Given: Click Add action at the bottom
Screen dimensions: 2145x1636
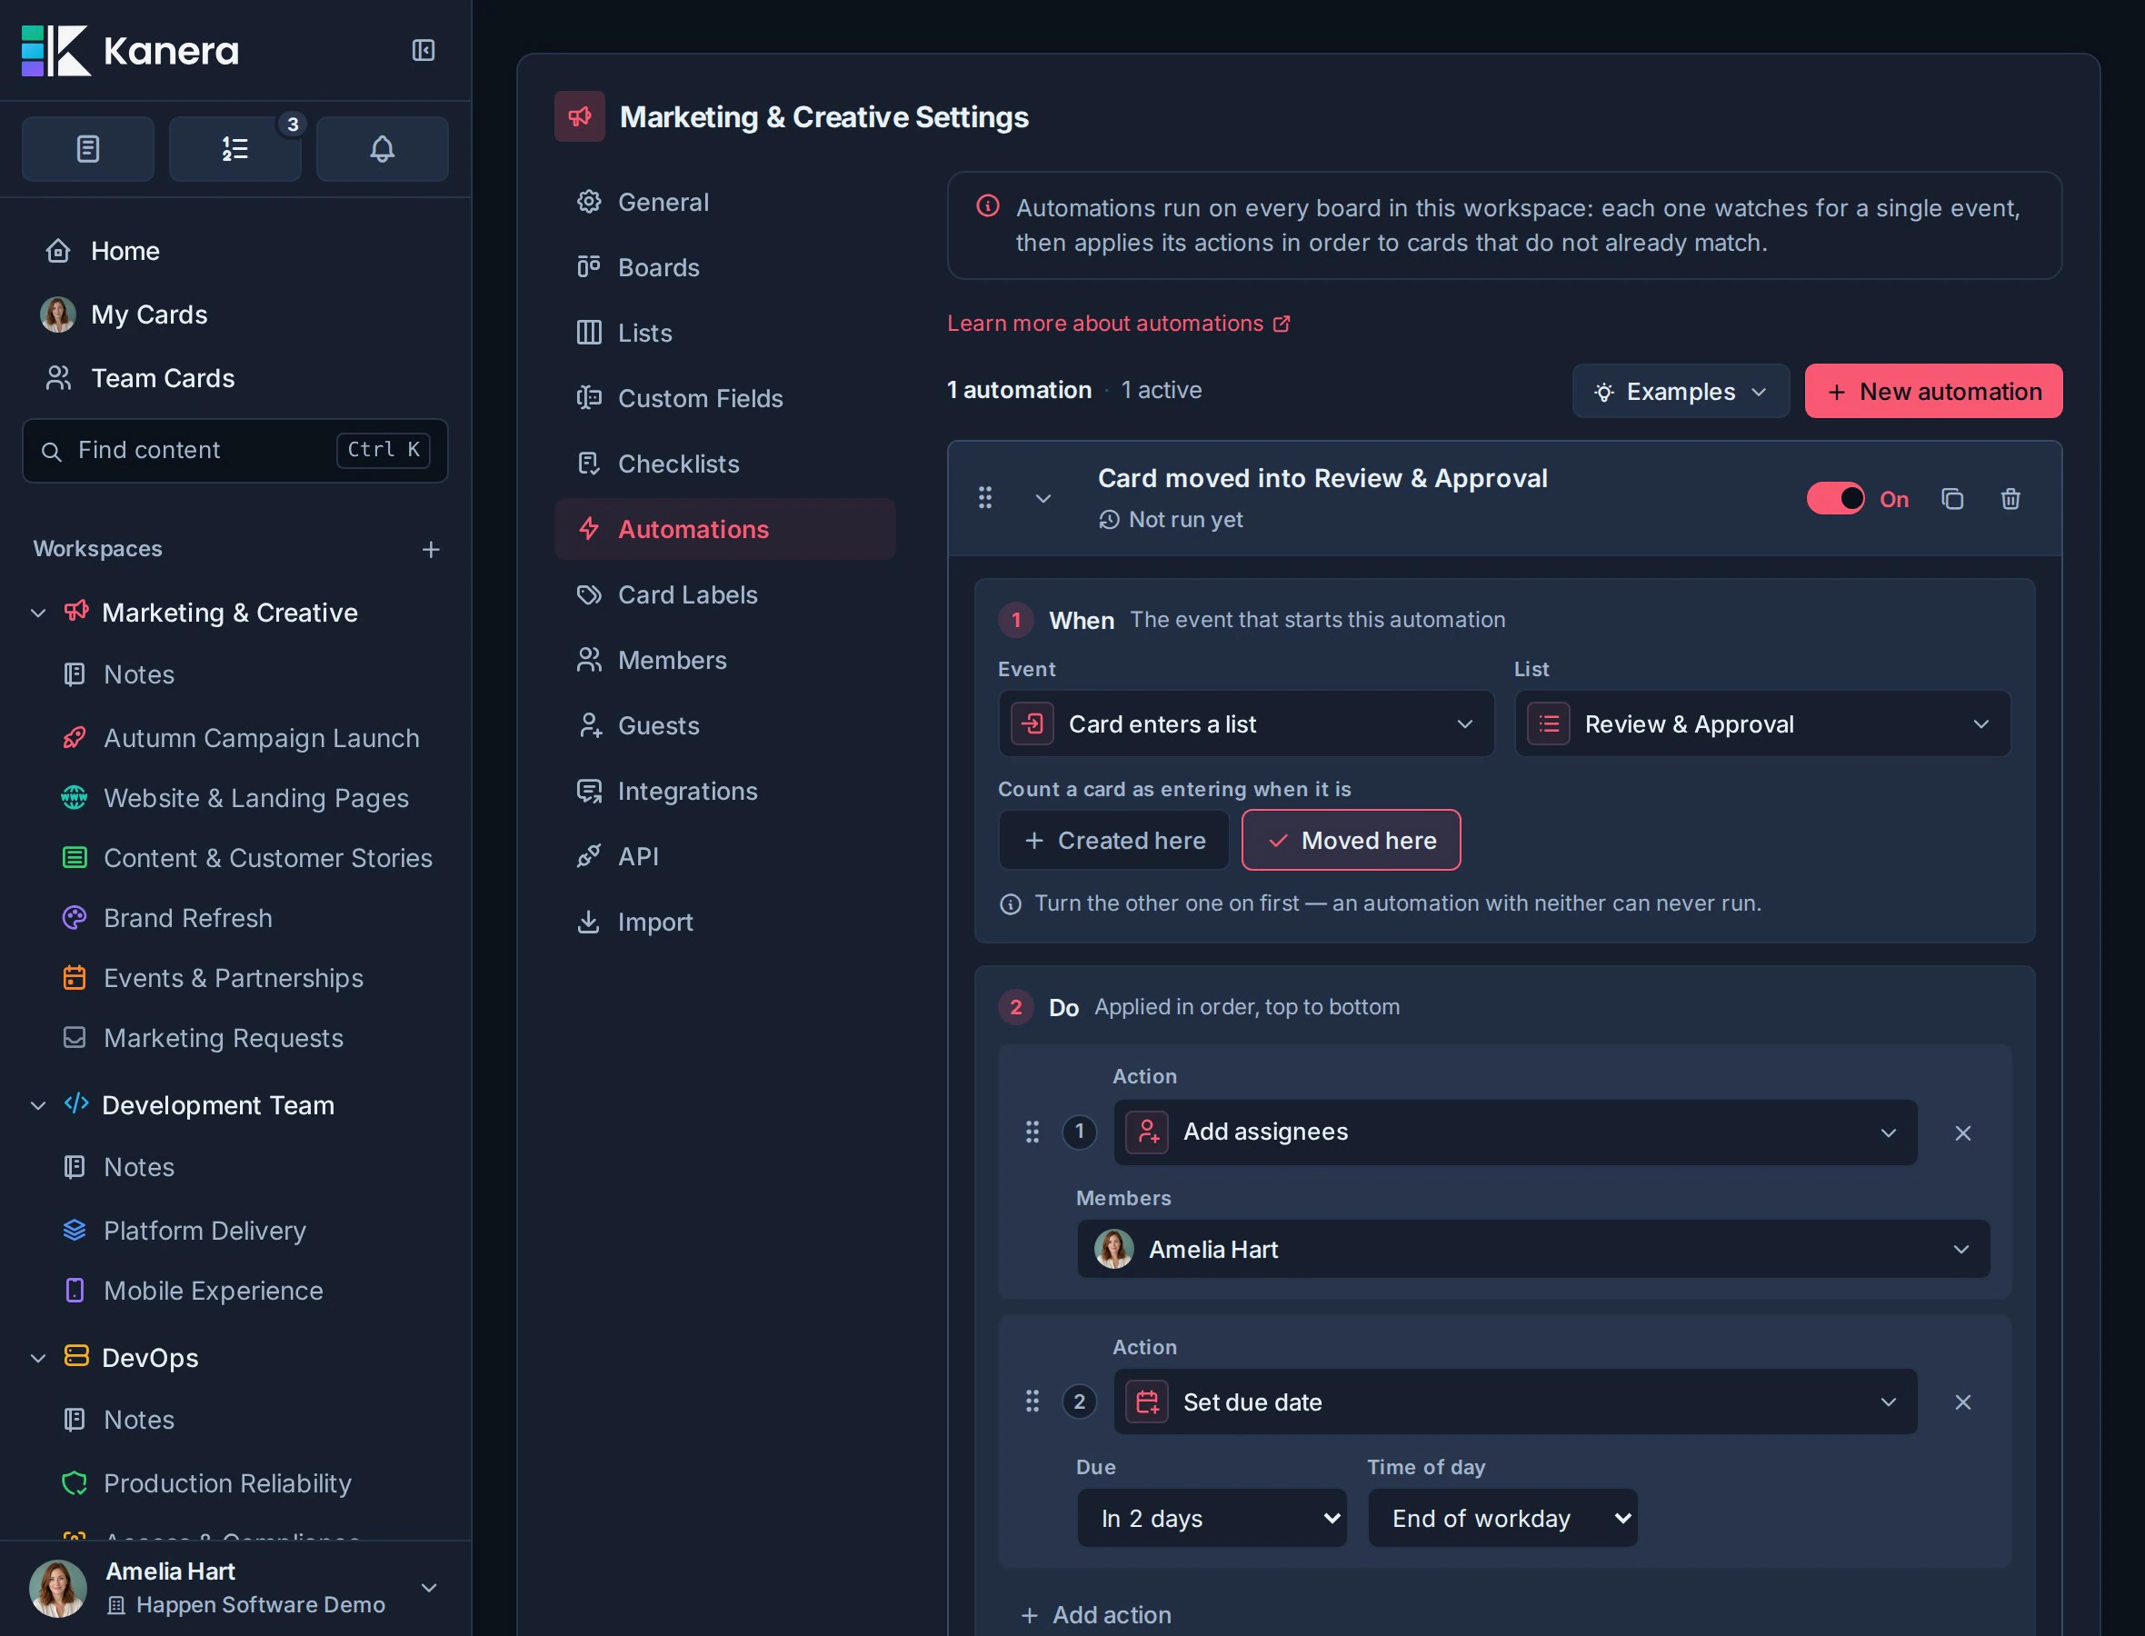Looking at the screenshot, I should (1095, 1614).
